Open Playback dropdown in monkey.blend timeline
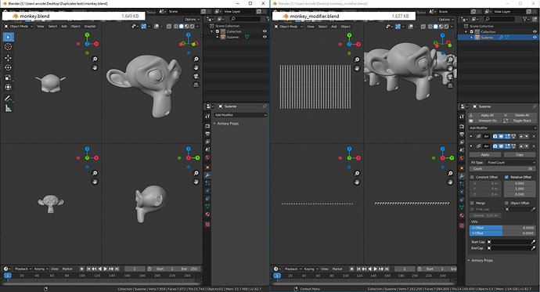The height and width of the screenshot is (292, 540). (23, 269)
